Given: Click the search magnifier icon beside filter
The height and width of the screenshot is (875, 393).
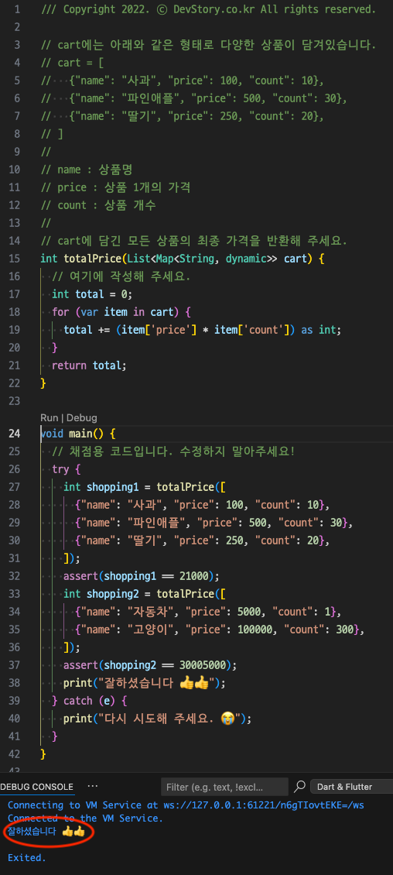Looking at the screenshot, I should pos(300,786).
